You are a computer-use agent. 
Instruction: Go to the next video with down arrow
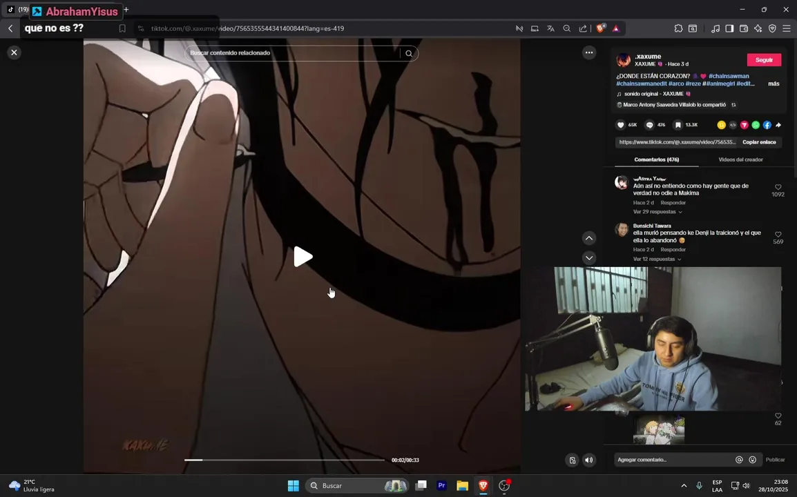point(589,257)
